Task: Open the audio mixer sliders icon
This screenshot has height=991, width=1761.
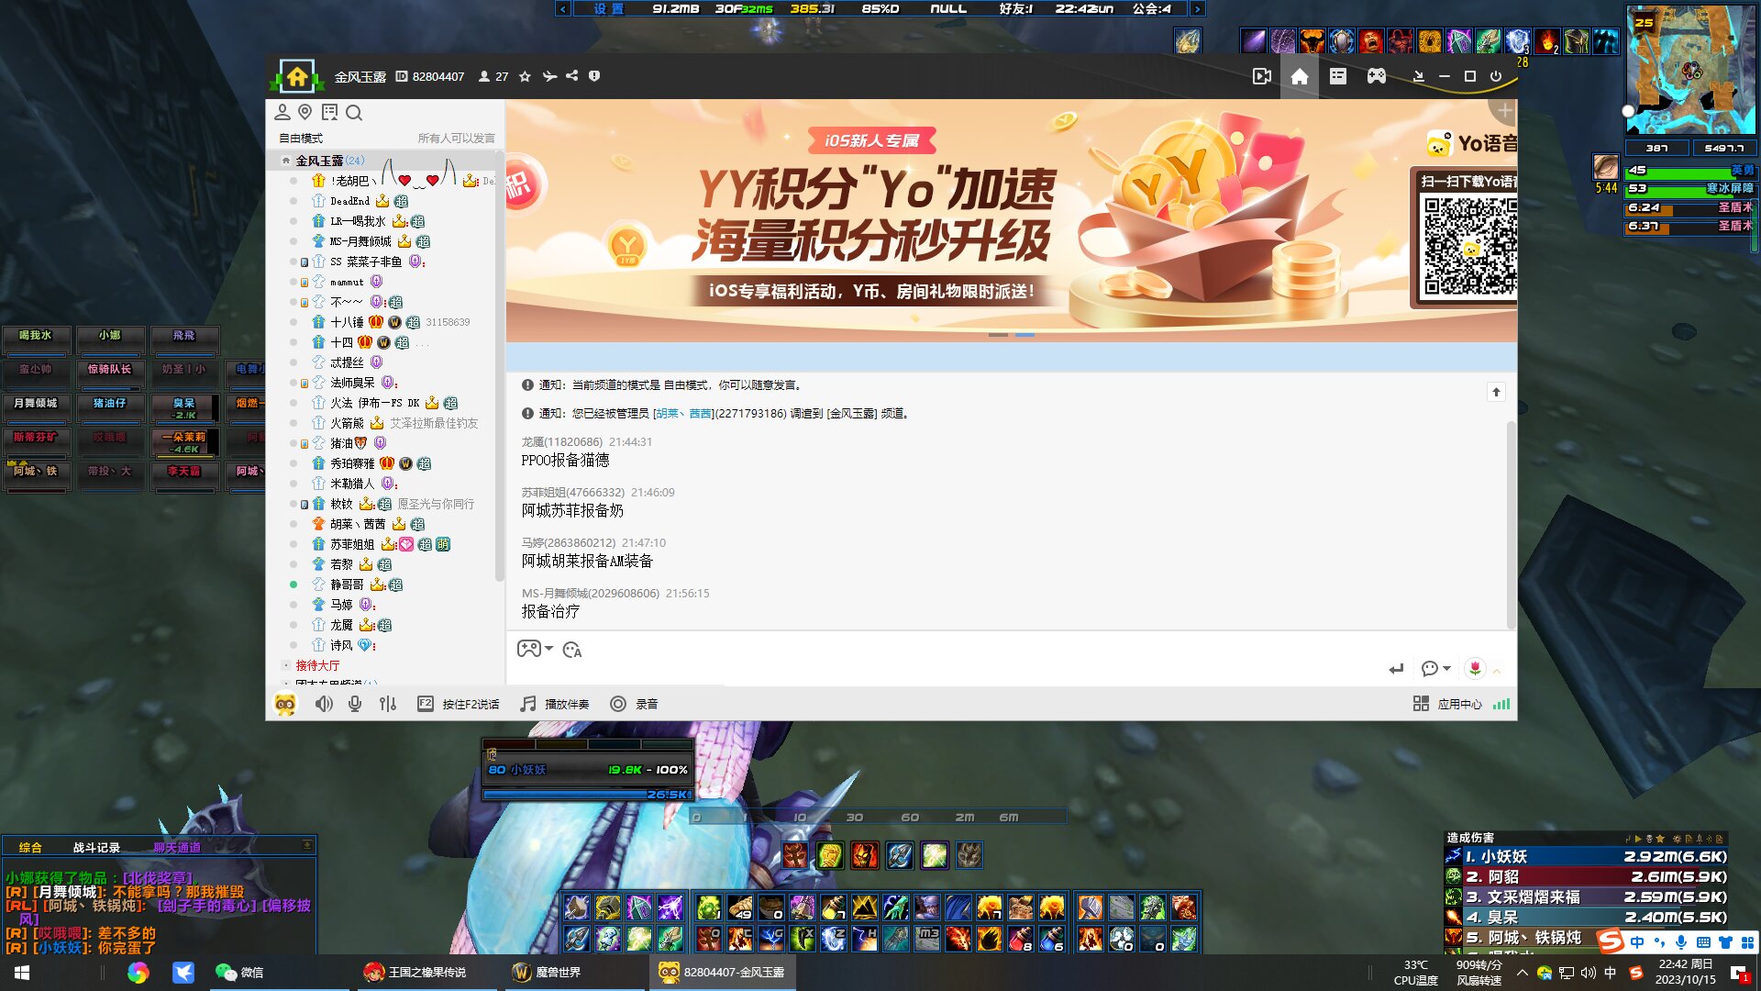Action: click(389, 704)
